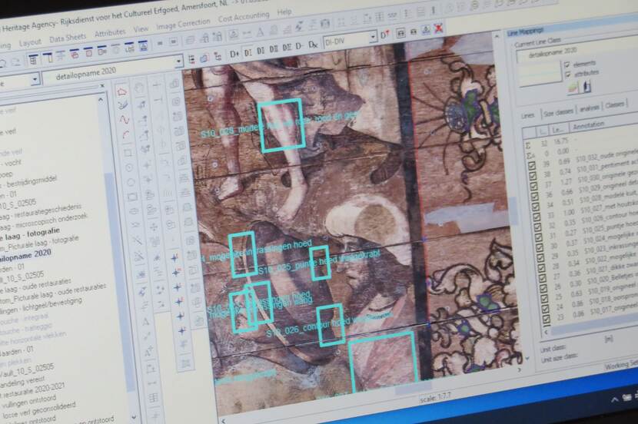Click the D- toolbar icon

coord(299,46)
